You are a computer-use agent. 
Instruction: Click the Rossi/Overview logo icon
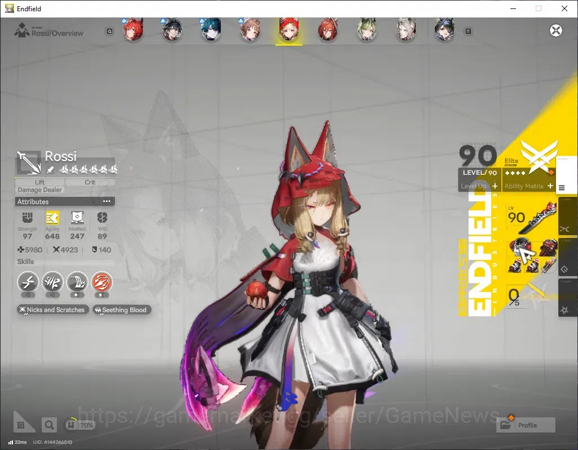pyautogui.click(x=22, y=30)
